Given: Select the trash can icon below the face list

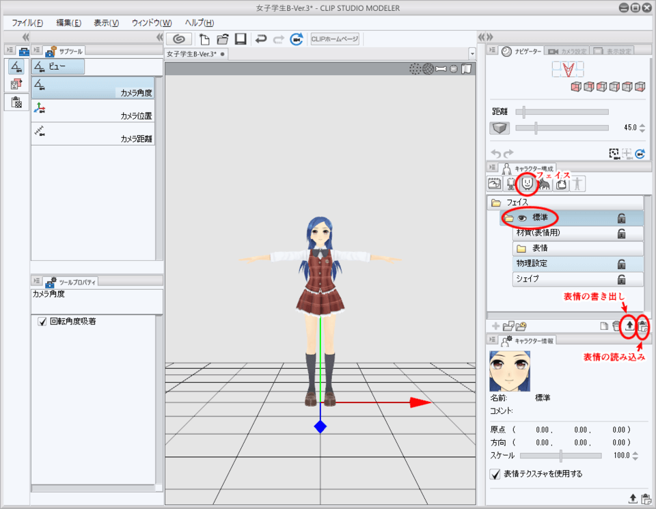Looking at the screenshot, I should (615, 325).
